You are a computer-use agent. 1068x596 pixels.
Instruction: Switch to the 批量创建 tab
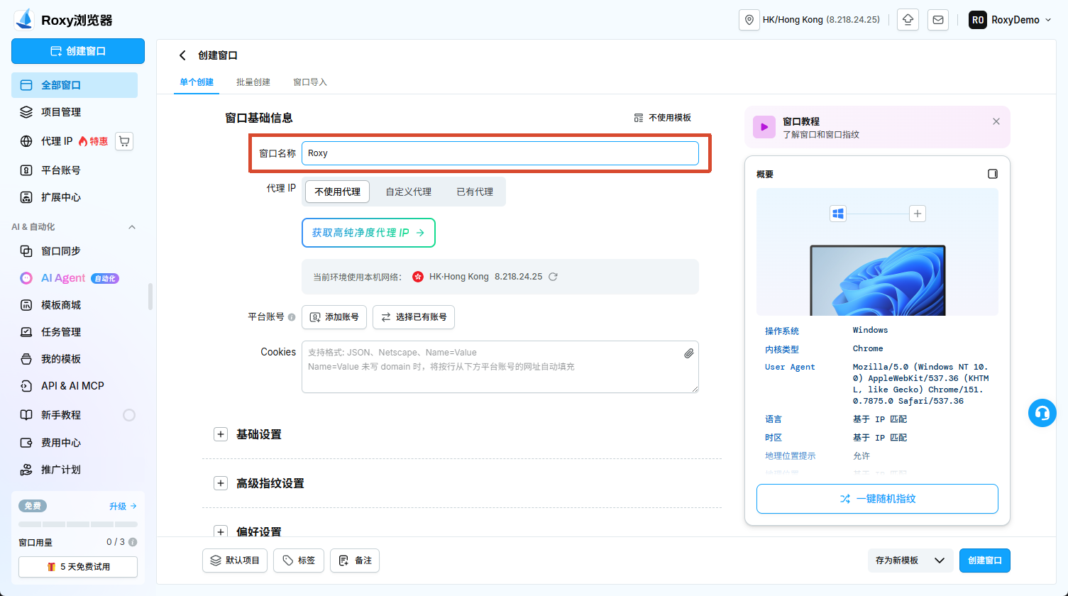(x=253, y=82)
